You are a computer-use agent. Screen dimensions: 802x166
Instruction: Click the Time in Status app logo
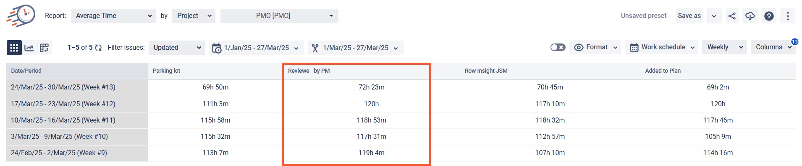21,16
